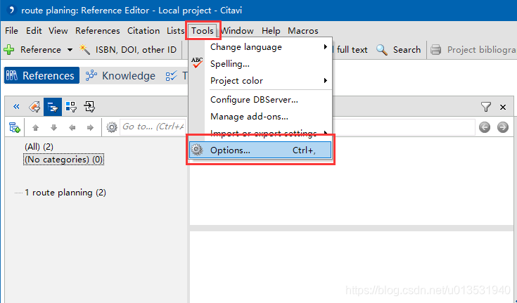517x303 pixels.
Task: Demote category with right arrow
Action: coord(90,127)
